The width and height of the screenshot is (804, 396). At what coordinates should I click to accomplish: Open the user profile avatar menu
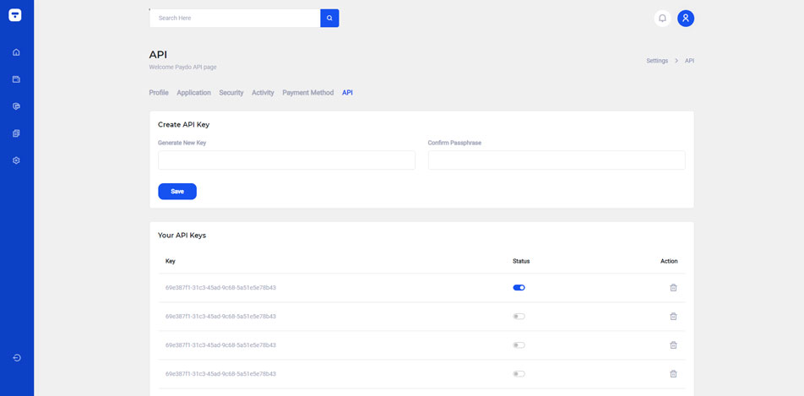(686, 18)
